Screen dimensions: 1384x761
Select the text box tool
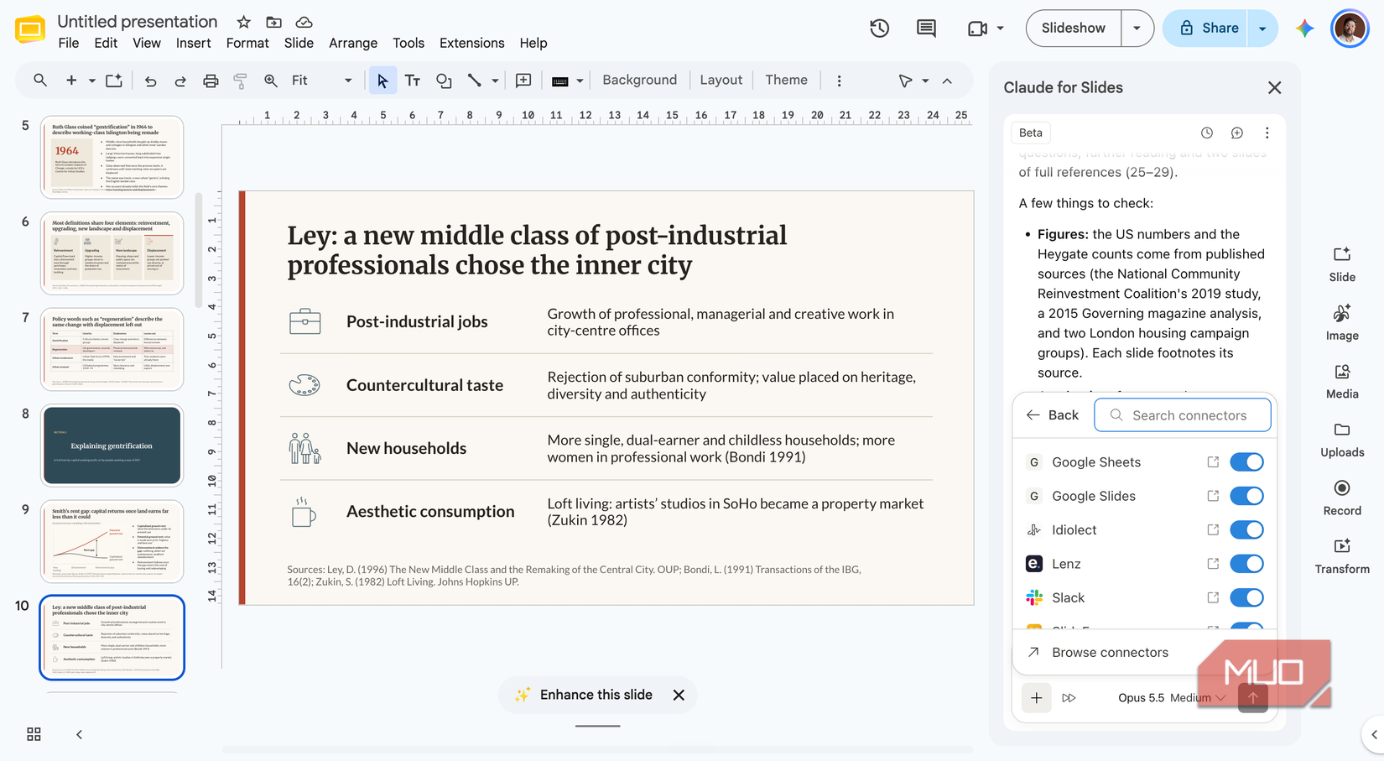click(413, 81)
